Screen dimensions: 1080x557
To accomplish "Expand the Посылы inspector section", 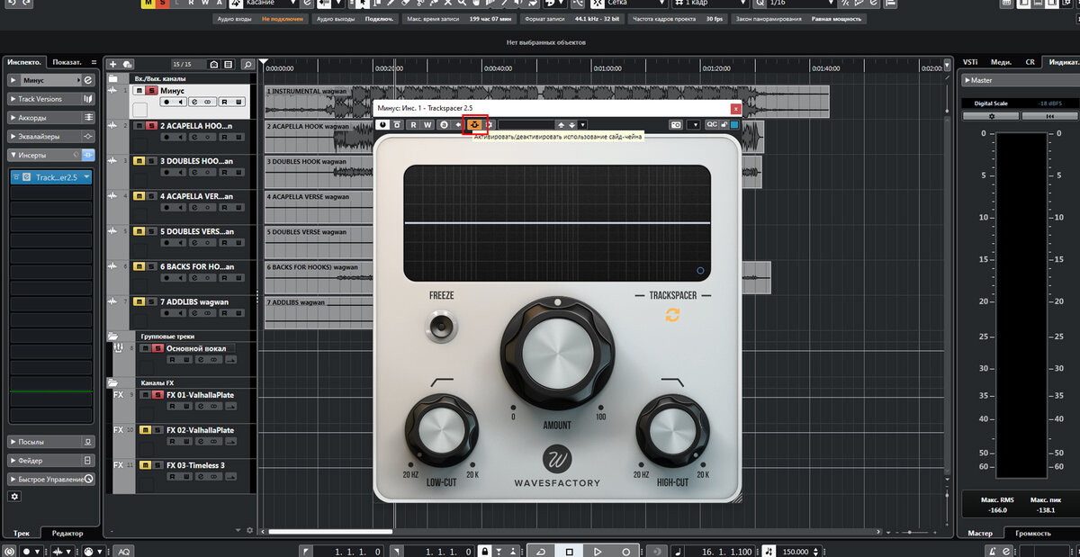I will click(x=50, y=442).
